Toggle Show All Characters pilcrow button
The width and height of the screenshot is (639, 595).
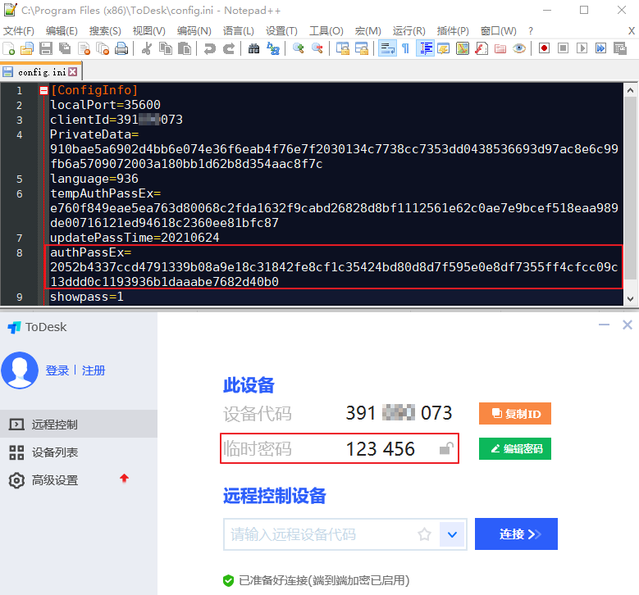(x=405, y=48)
